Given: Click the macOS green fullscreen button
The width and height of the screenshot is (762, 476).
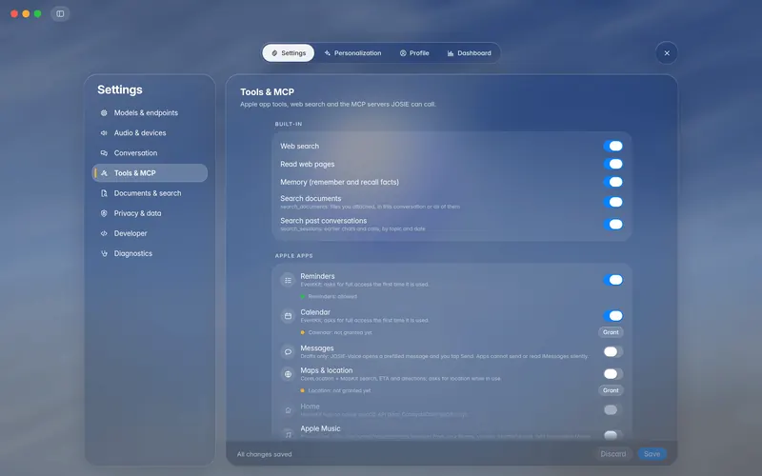Looking at the screenshot, I should click(37, 13).
